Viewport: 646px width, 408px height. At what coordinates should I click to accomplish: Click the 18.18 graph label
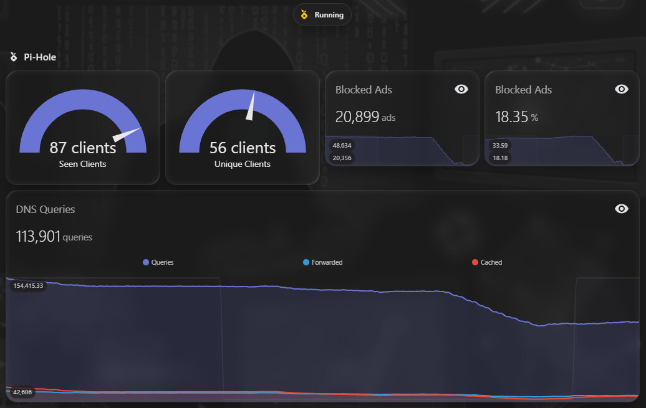500,158
